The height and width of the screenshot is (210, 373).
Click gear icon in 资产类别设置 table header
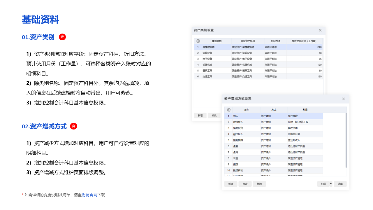198,41
